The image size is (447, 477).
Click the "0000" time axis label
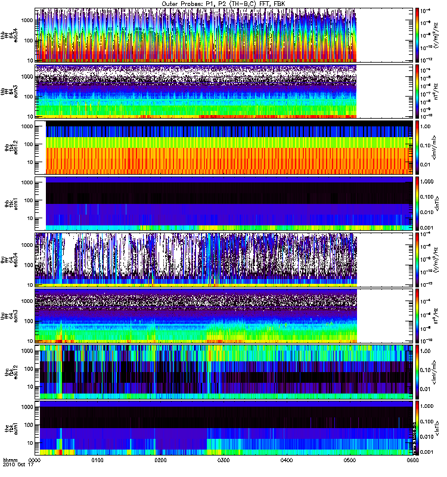35,460
